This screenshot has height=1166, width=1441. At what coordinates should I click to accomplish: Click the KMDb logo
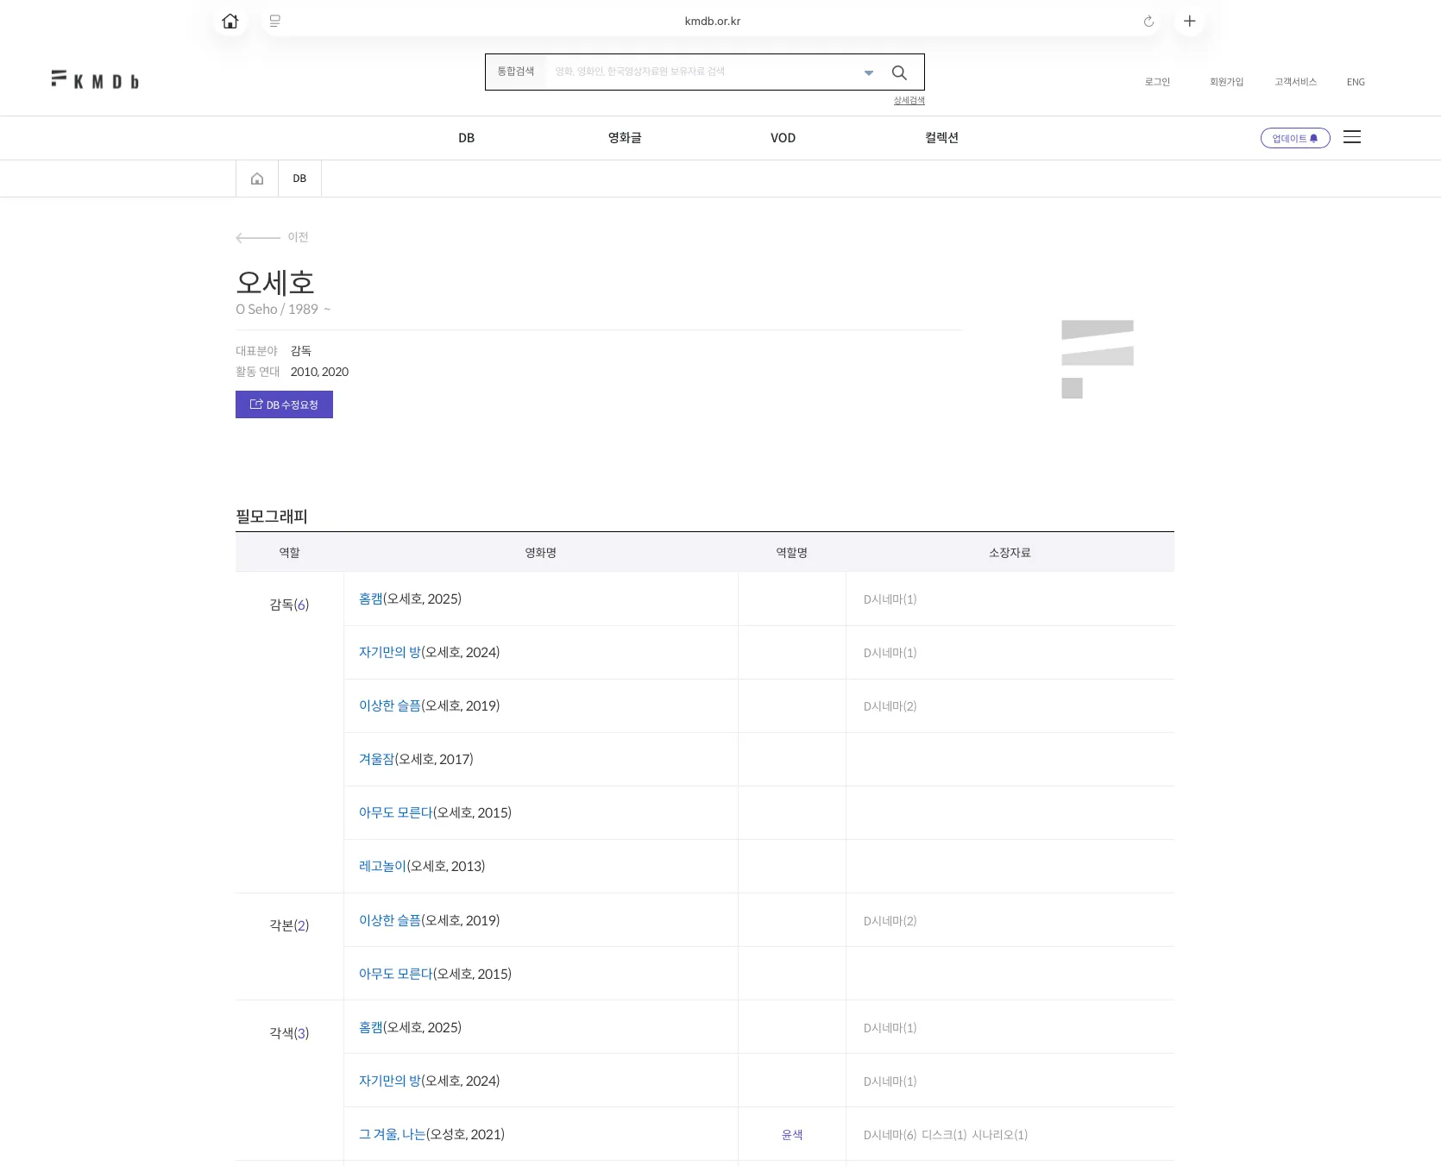tap(95, 80)
